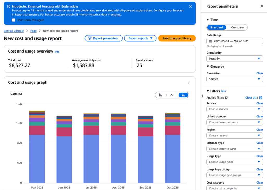The height and width of the screenshot is (190, 267).
Task: Check the "Don't show this again" box
Action: pyautogui.click(x=14, y=20)
